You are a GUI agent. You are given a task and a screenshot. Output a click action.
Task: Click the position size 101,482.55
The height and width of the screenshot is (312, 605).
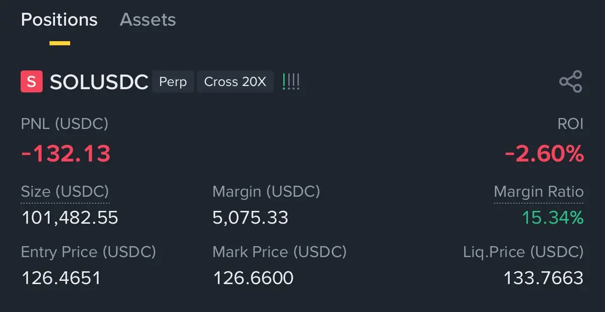[x=70, y=217]
